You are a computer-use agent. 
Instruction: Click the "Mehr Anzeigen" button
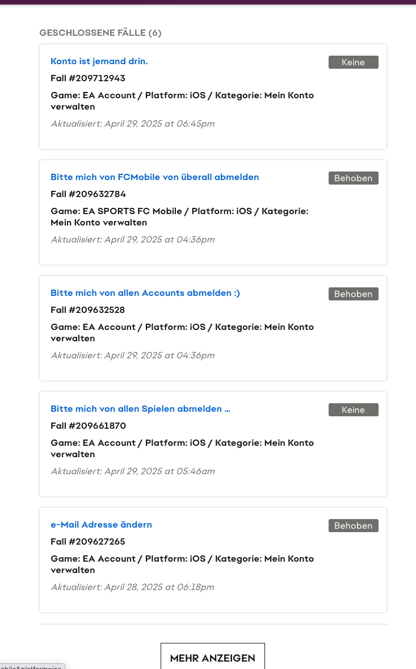tap(212, 658)
